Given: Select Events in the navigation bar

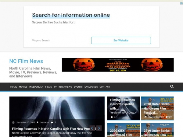Looking at the screenshot, I should 78,87.
